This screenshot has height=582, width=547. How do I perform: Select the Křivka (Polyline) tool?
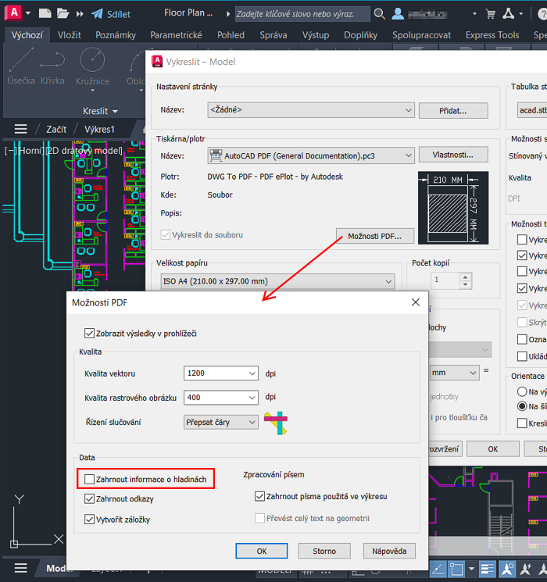pyautogui.click(x=52, y=65)
